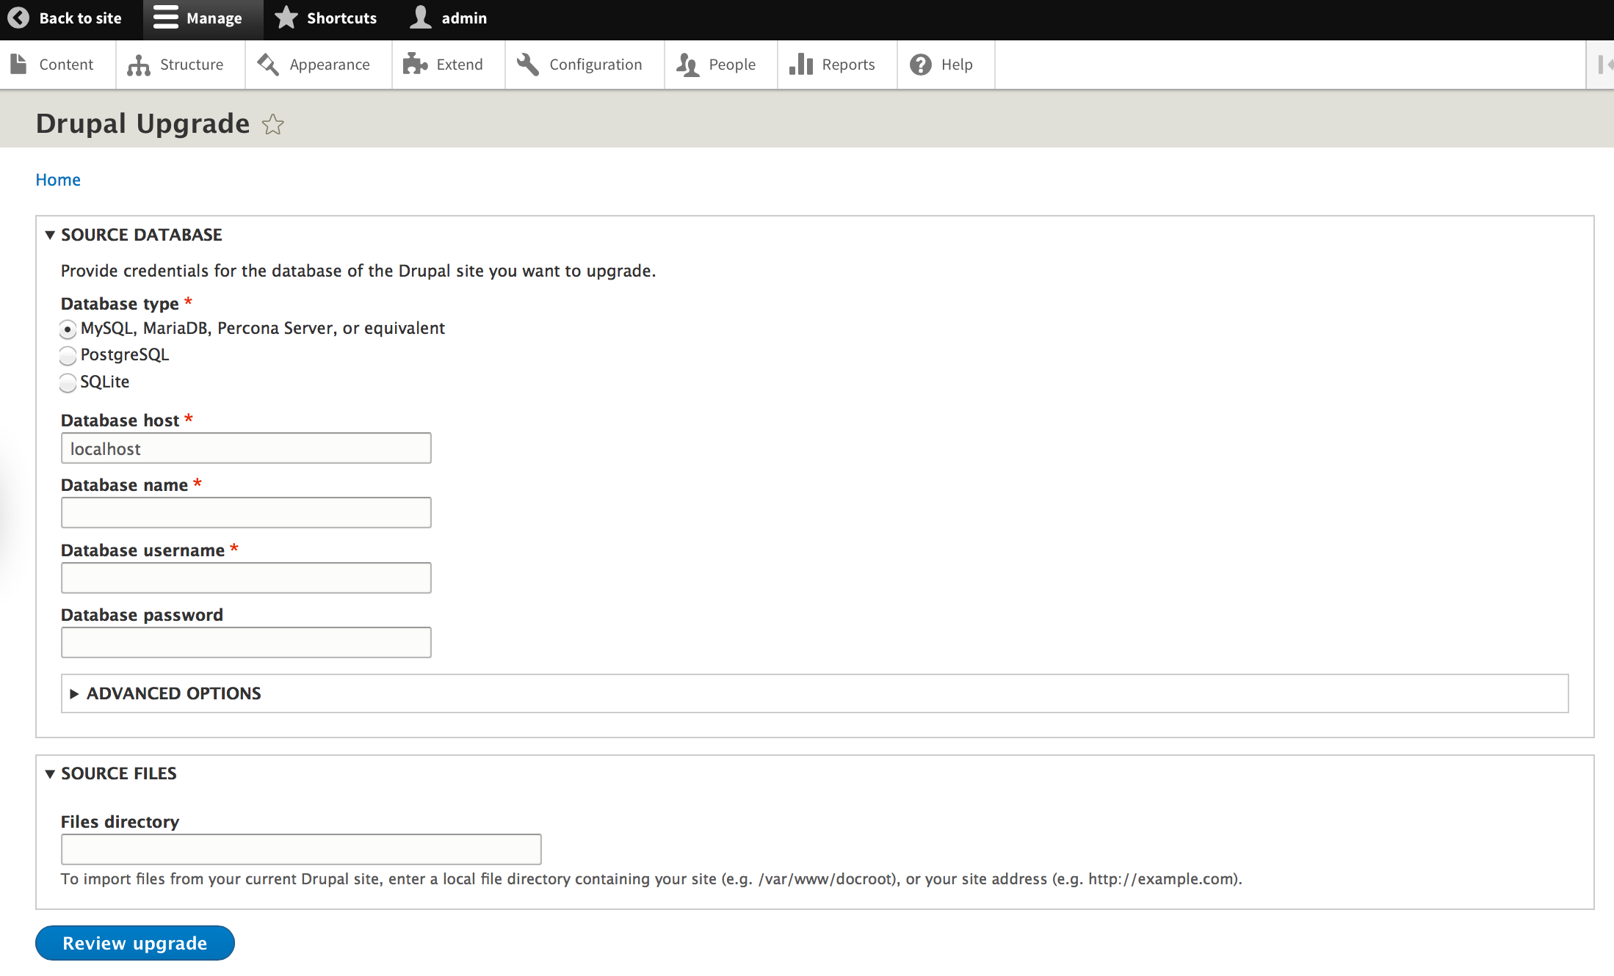This screenshot has height=976, width=1614.
Task: Click the Manage hamburger icon
Action: point(166,18)
